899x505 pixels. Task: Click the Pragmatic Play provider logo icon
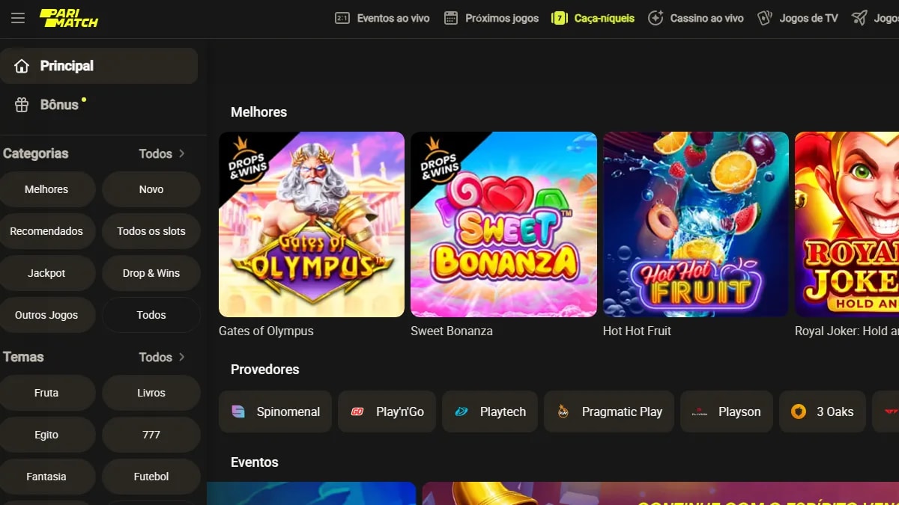pyautogui.click(x=563, y=411)
